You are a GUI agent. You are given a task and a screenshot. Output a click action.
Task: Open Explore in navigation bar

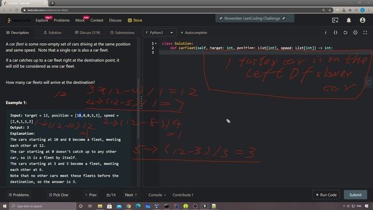[x=42, y=20]
